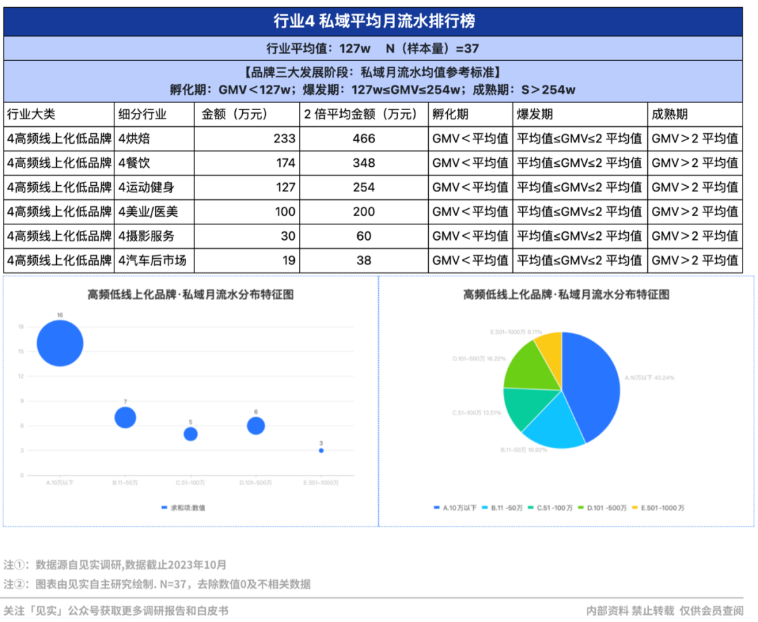This screenshot has width=758, height=622.
Task: Click the 求和项:数值 legend entry of the bubble chart
Action: [183, 508]
